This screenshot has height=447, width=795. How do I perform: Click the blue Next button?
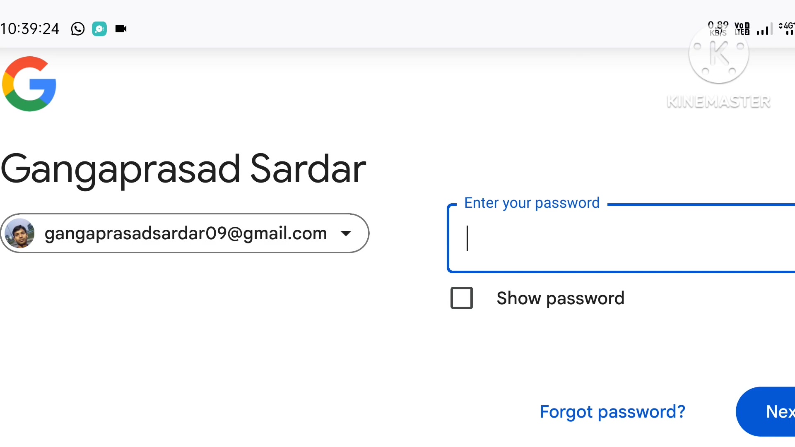point(766,412)
